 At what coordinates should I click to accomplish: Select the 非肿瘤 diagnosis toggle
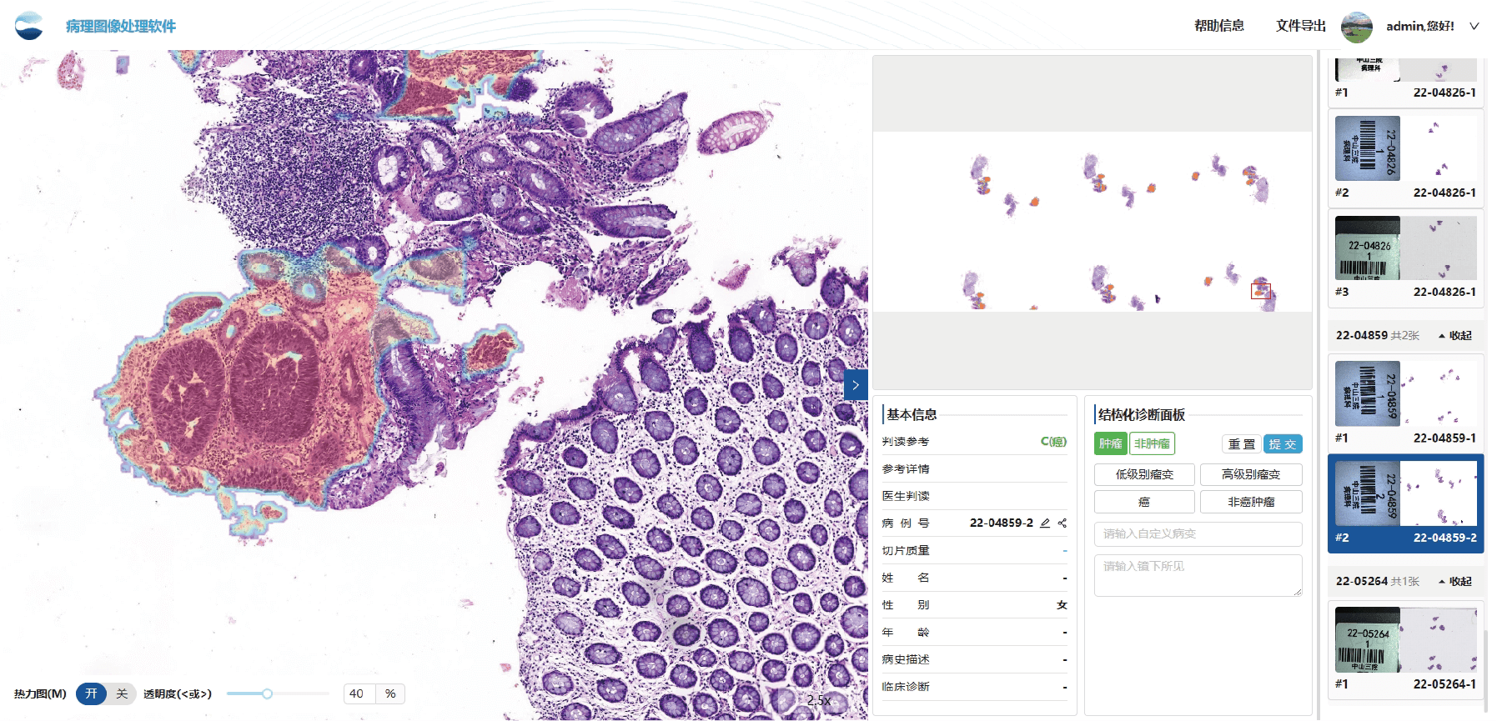1152,443
